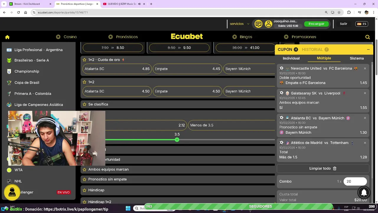Go to the Bingos section
The image size is (378, 213).
pyautogui.click(x=242, y=37)
